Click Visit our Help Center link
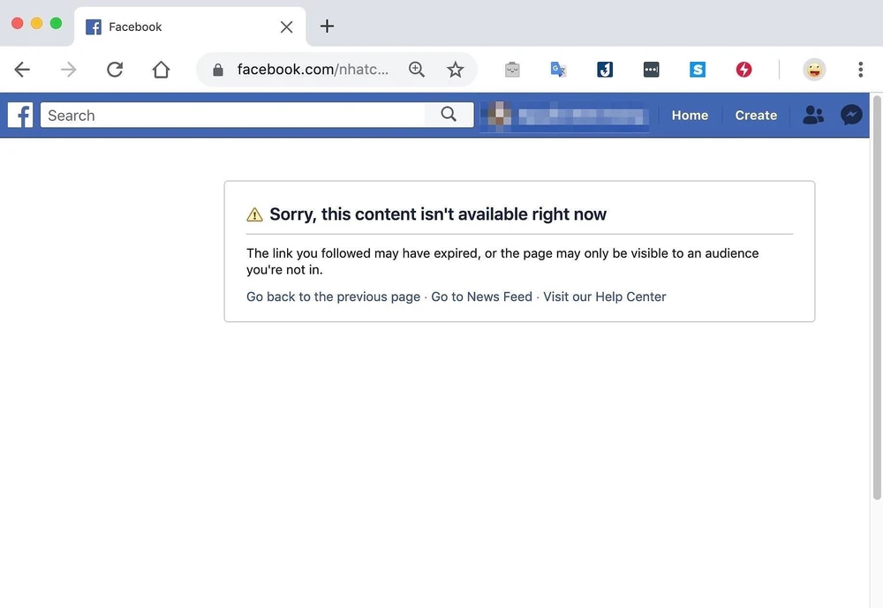The width and height of the screenshot is (883, 608). [x=604, y=296]
